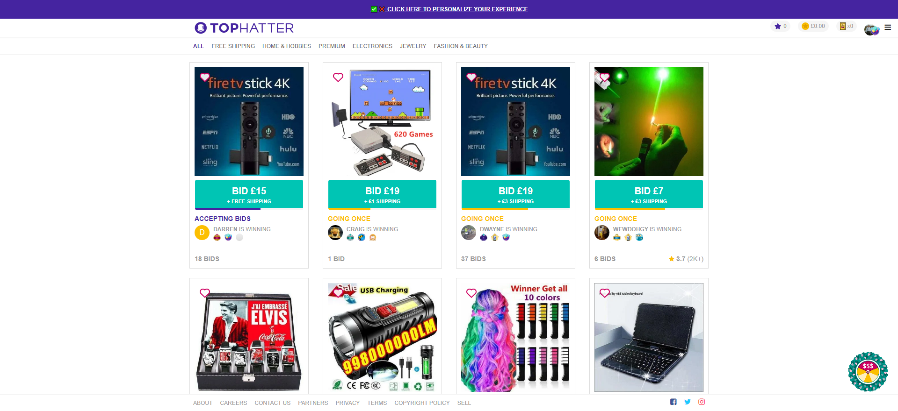898x411 pixels.
Task: Open the hamburger menu icon
Action: [x=888, y=27]
